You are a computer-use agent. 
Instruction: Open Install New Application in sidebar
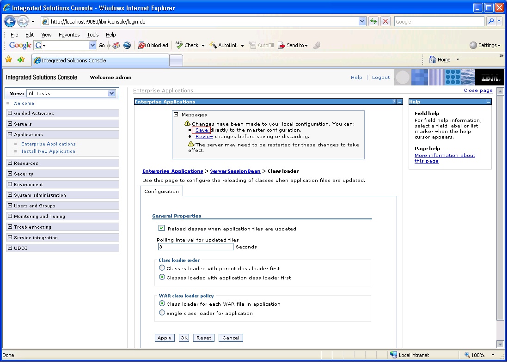pos(48,151)
